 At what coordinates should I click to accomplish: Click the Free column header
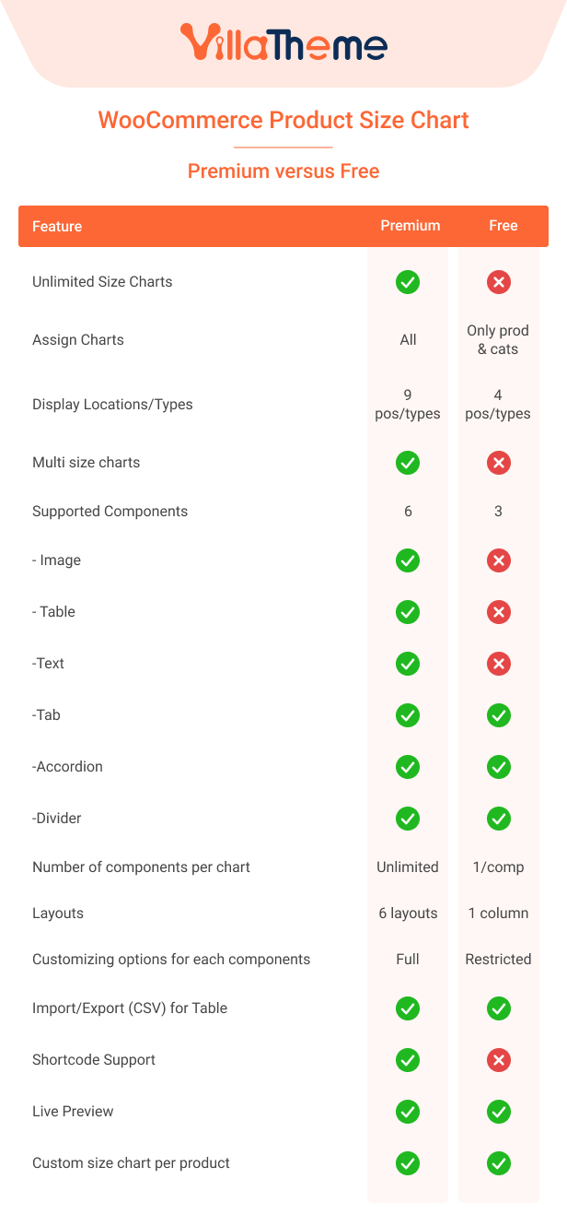click(503, 226)
